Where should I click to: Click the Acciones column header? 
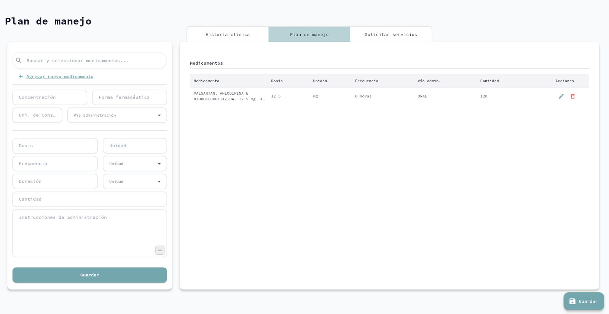point(564,81)
